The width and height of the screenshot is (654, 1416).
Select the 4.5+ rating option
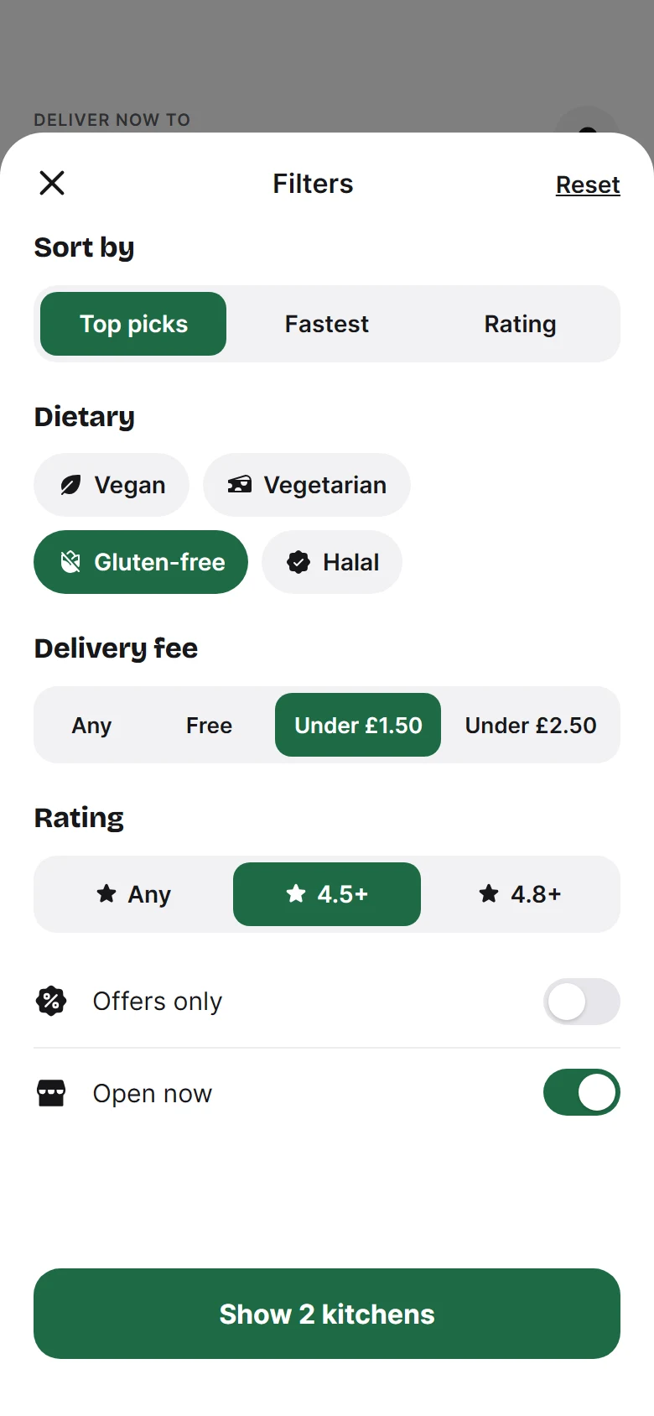tap(327, 894)
